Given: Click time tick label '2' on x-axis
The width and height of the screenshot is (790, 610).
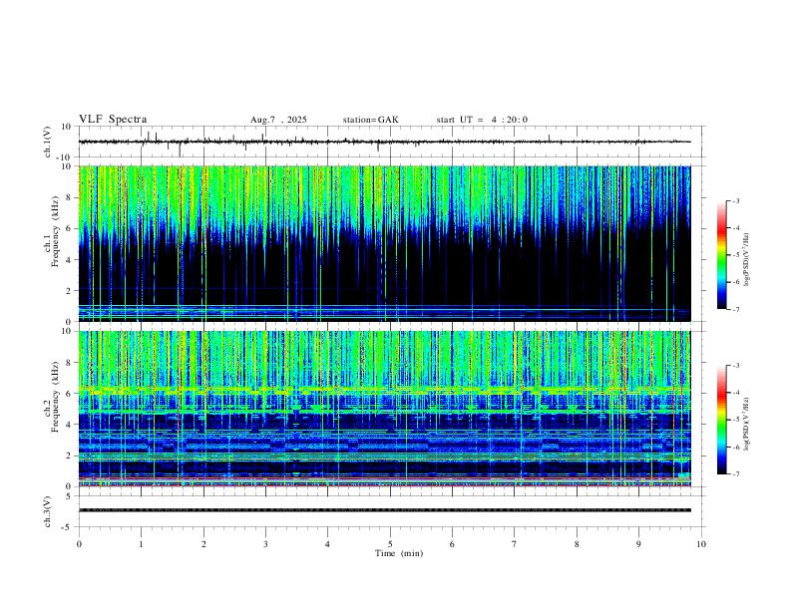Looking at the screenshot, I should point(203,544).
